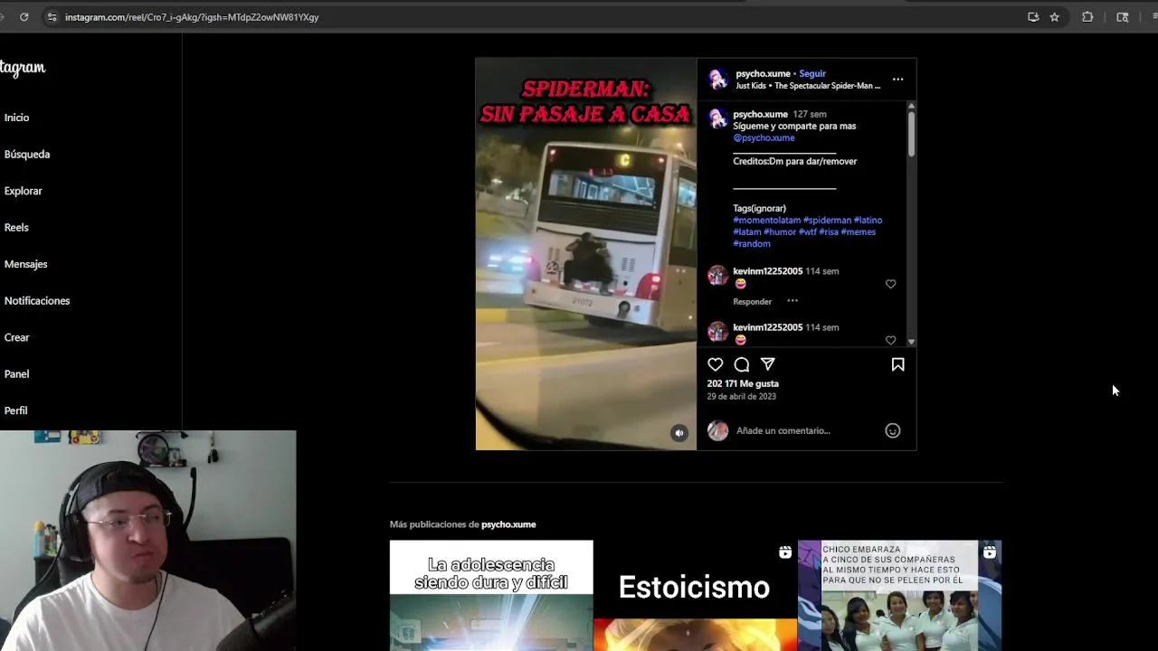Like the reel with the heart icon

716,364
